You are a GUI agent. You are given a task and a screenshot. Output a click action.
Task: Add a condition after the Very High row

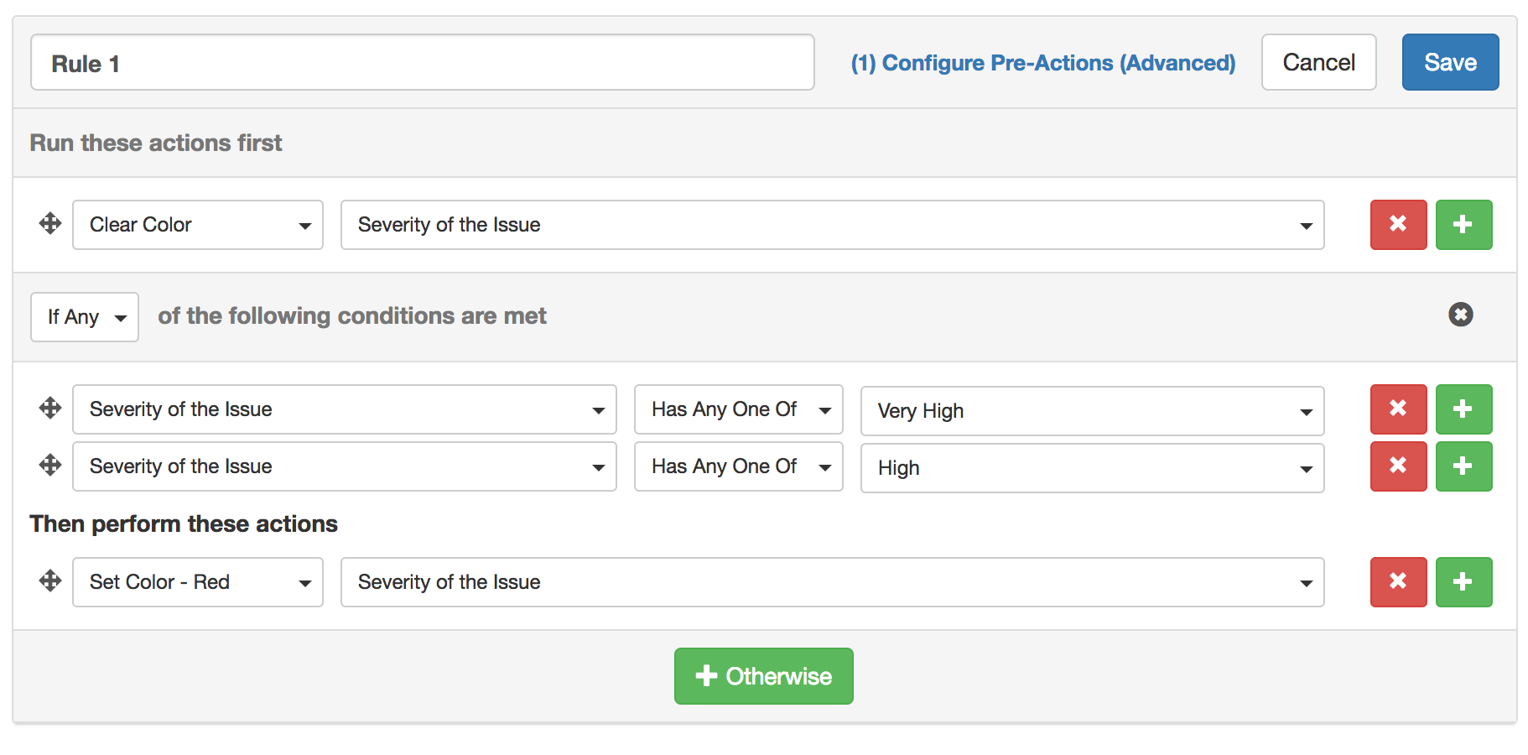[x=1463, y=409]
